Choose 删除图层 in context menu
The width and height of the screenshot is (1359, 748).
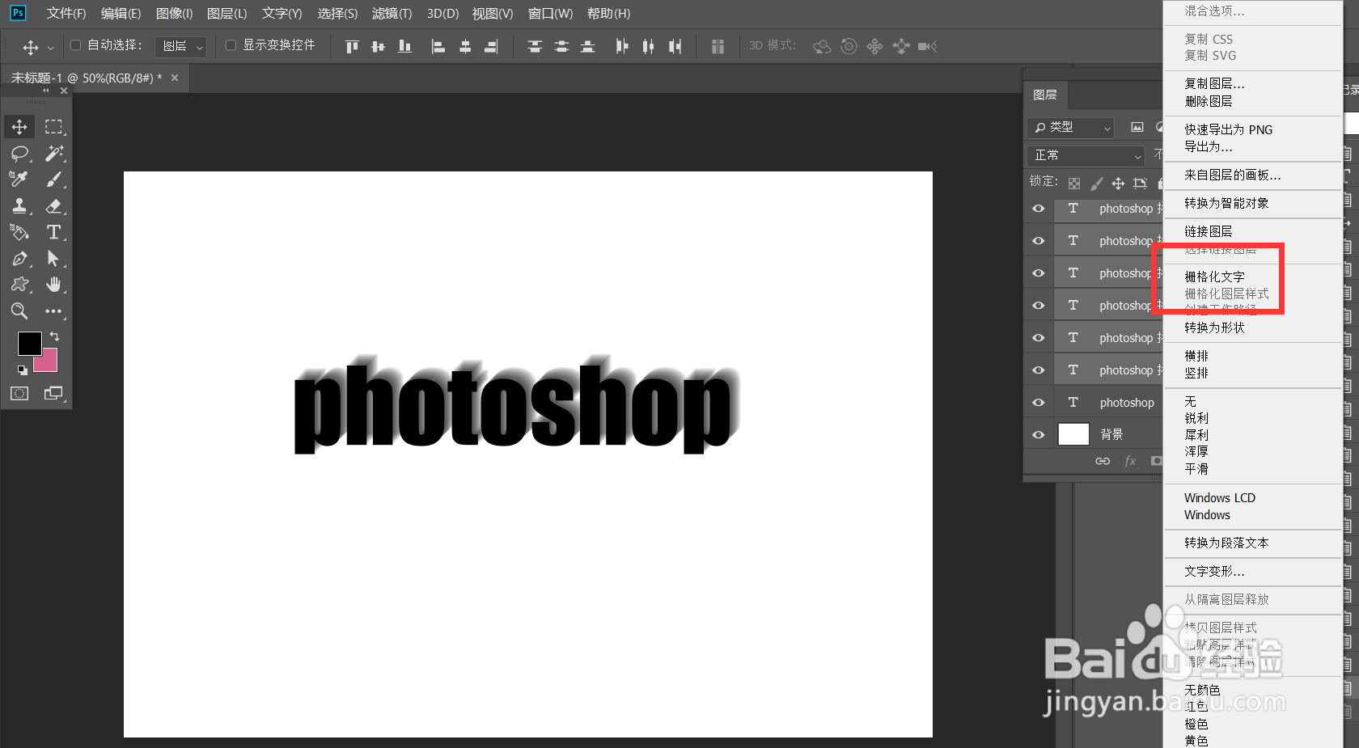pos(1209,101)
